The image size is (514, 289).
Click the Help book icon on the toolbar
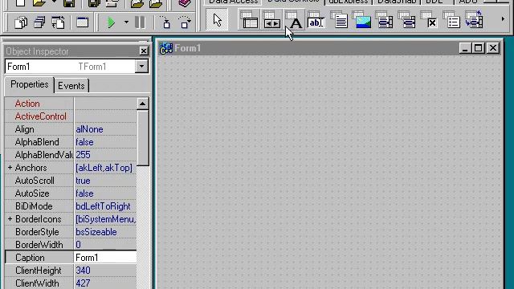[x=185, y=3]
